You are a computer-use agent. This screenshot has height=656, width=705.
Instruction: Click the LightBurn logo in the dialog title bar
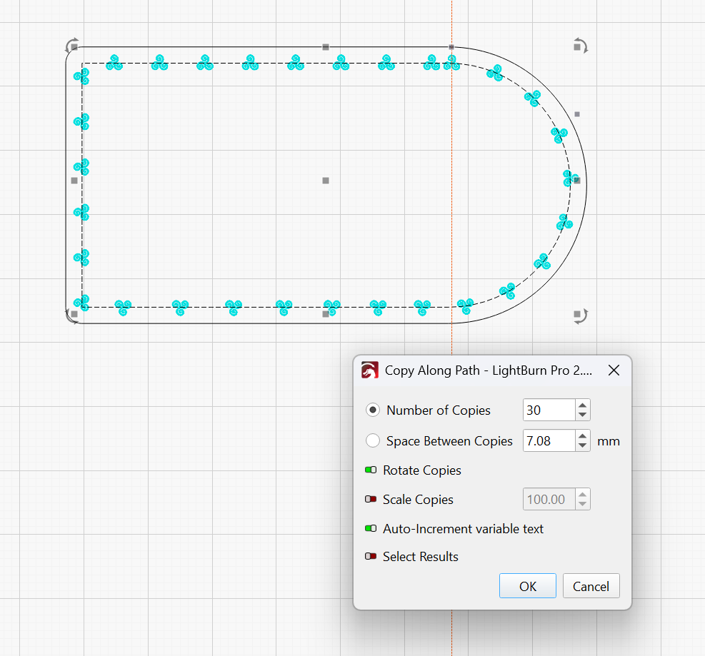point(370,370)
